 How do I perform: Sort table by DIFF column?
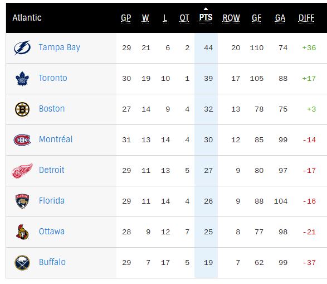pos(306,18)
